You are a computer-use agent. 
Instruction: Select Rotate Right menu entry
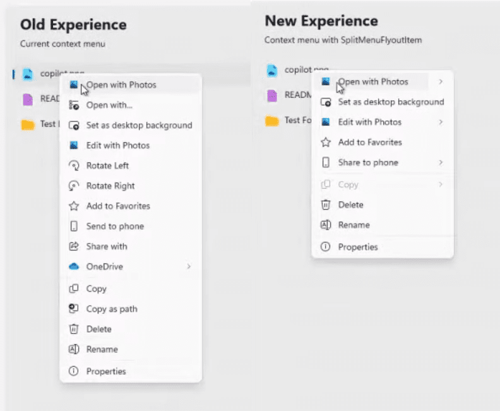131,186
